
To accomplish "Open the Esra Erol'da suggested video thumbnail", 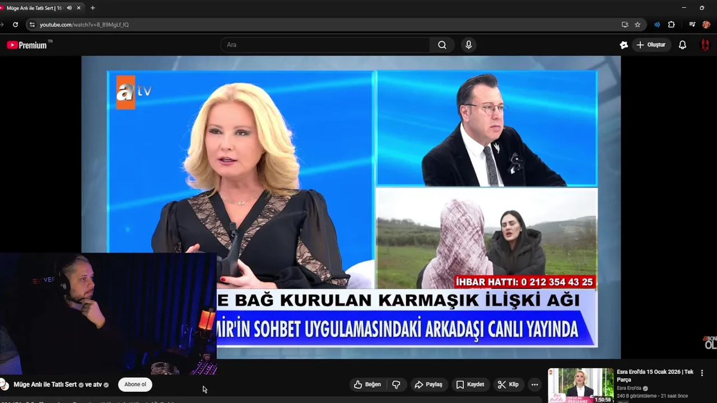I will coord(580,385).
